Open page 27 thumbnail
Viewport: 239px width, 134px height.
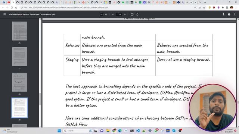(19, 57)
